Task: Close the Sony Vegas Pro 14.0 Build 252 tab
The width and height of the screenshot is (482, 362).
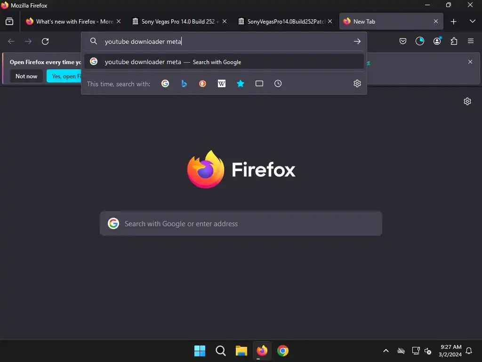Action: (x=225, y=22)
